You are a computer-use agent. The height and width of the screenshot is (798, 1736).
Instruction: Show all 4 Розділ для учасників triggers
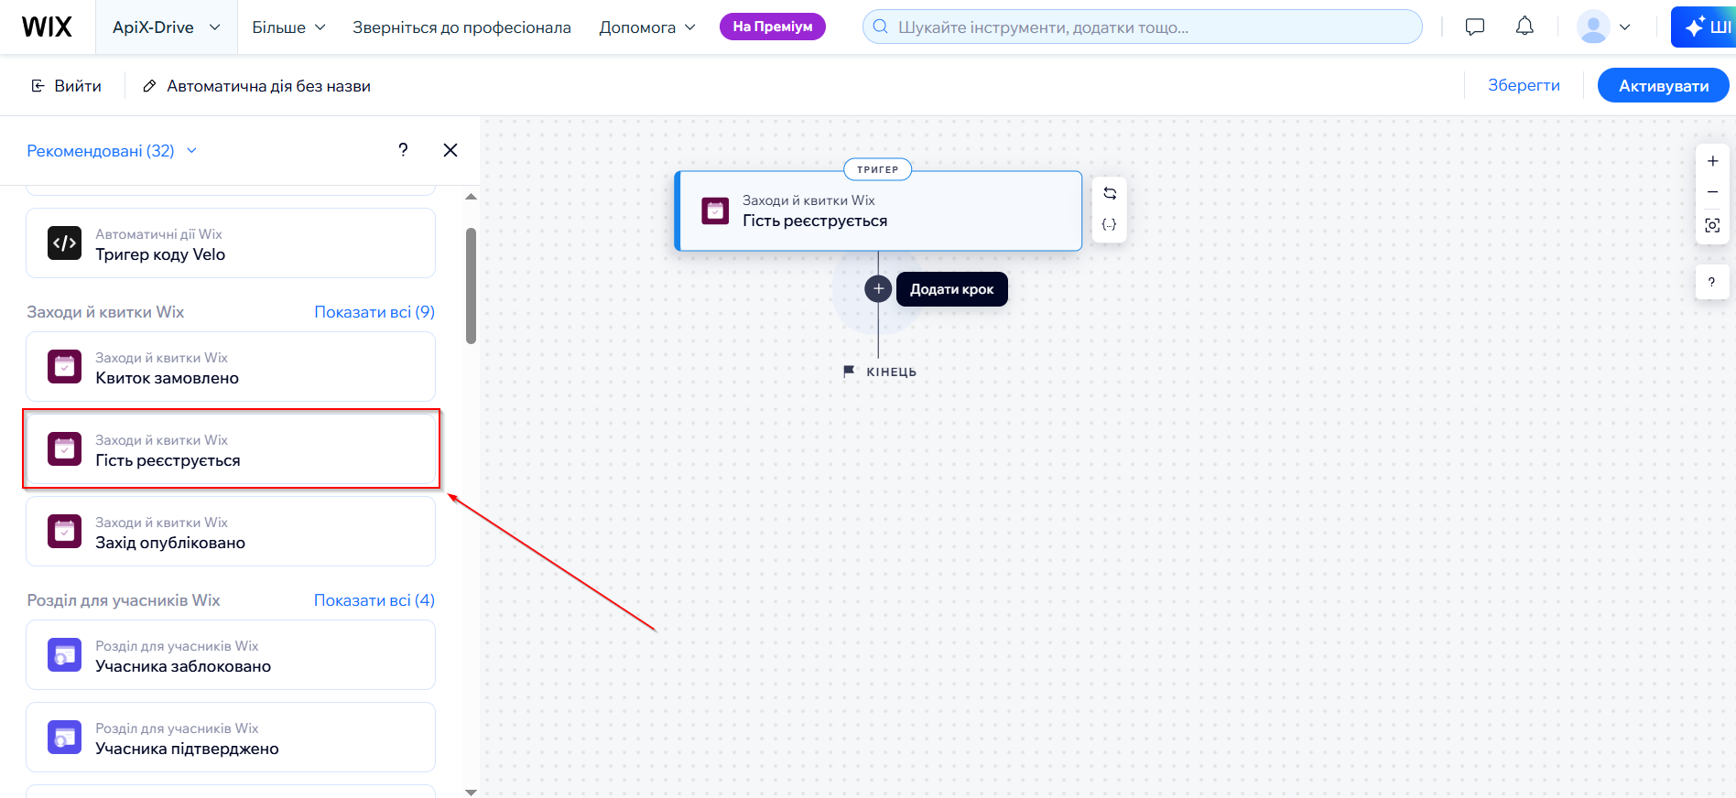374,600
